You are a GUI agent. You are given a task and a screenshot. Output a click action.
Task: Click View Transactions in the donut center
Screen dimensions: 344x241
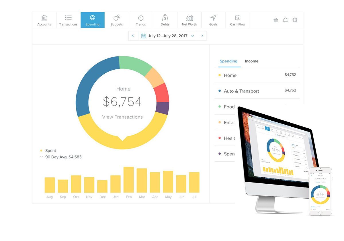click(x=122, y=117)
